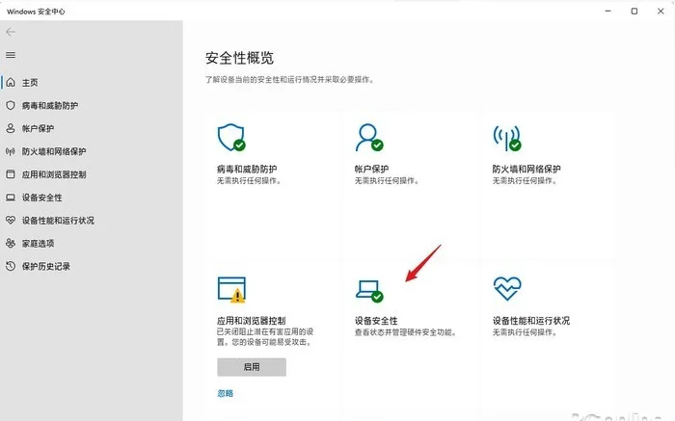This screenshot has height=421, width=675.
Task: Click the history clock icon beside 保护历史记录
Action: tap(11, 266)
